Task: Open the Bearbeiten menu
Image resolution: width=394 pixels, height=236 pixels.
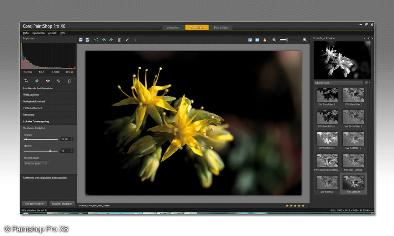Action: [x=38, y=33]
